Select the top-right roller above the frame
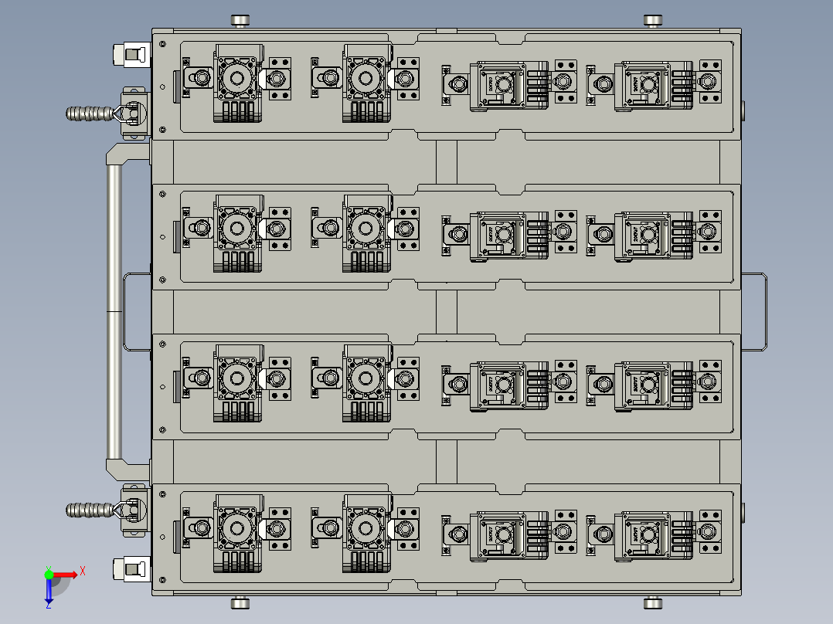Image resolution: width=833 pixels, height=624 pixels. [653, 21]
